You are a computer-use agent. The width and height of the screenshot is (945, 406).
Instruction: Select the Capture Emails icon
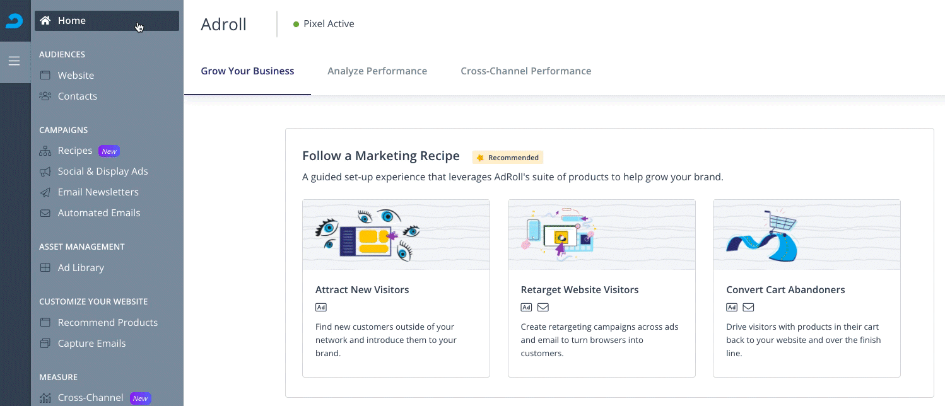click(45, 343)
